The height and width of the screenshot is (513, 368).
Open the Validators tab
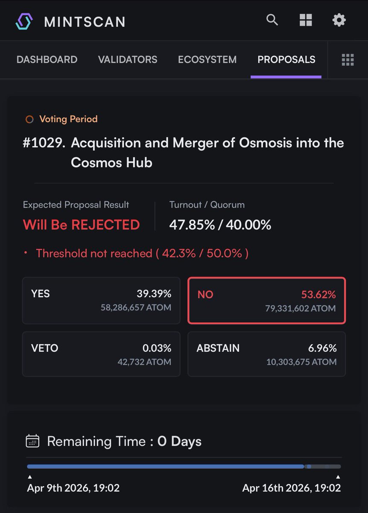tap(128, 60)
